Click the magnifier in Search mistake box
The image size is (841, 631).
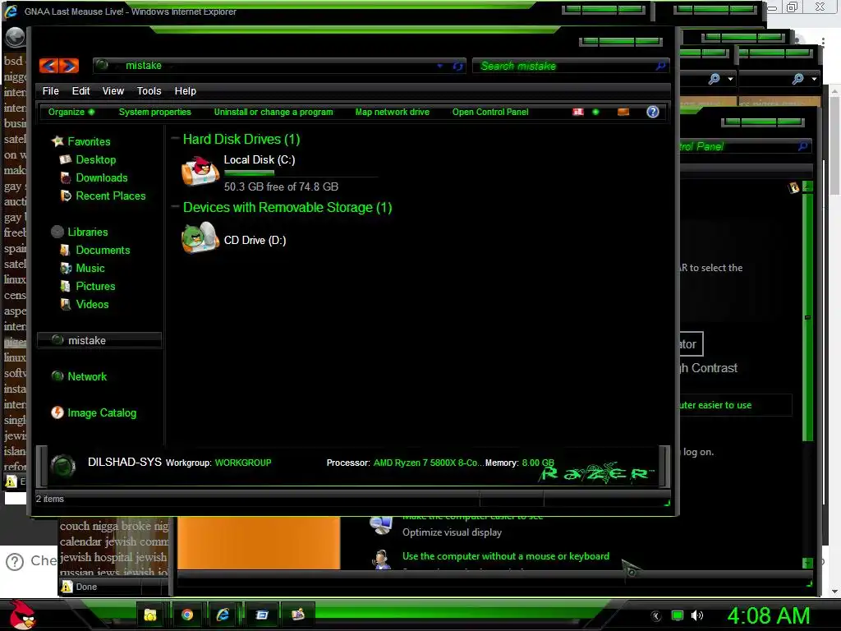(661, 66)
